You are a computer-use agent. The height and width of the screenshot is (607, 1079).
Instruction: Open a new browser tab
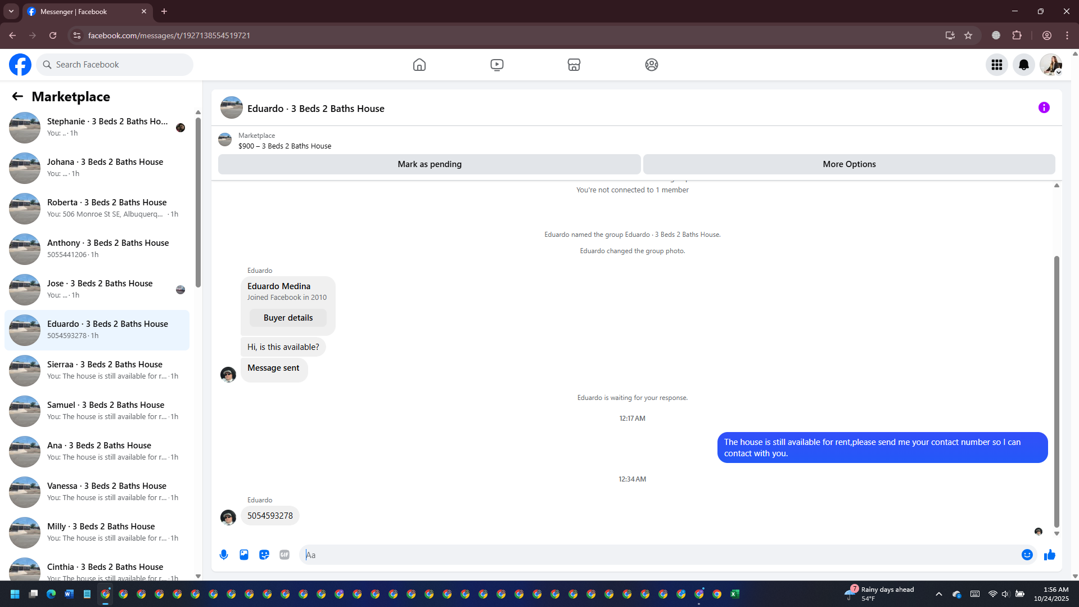point(164,11)
